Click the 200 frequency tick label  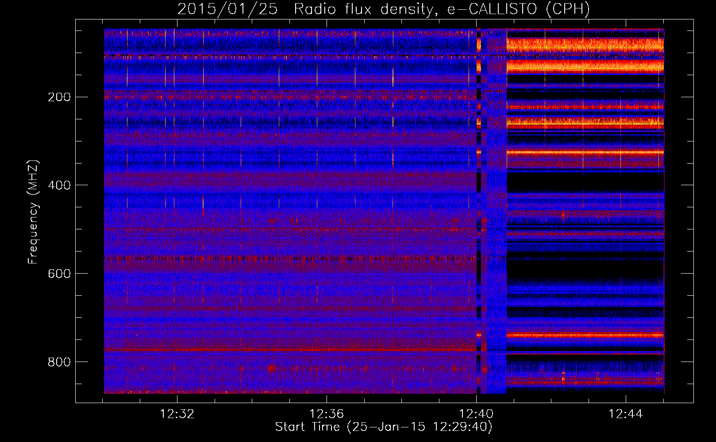[59, 97]
